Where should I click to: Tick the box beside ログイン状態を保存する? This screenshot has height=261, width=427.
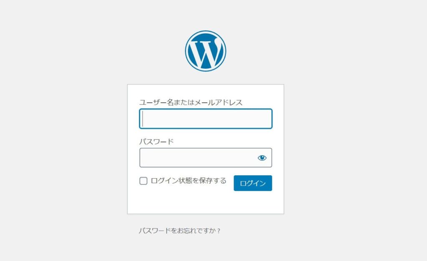coord(143,181)
